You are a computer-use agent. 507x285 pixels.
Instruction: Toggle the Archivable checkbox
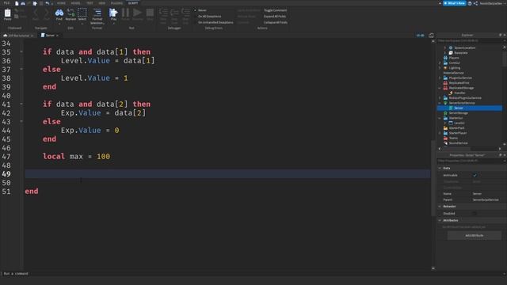[x=475, y=175]
